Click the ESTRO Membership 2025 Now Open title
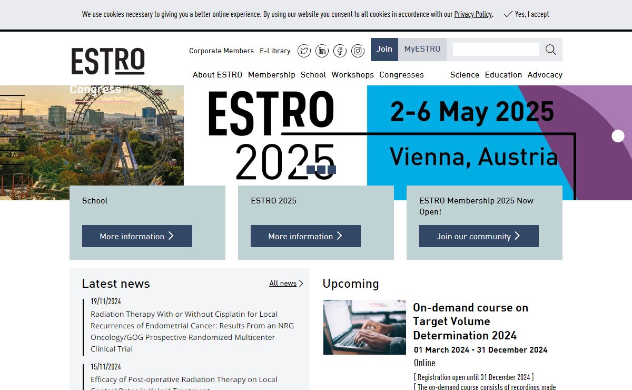Image resolution: width=632 pixels, height=390 pixels. (x=477, y=206)
